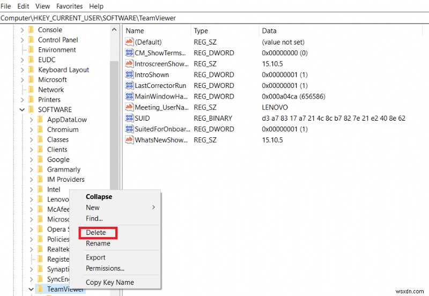Expand the Console key

coord(22,30)
